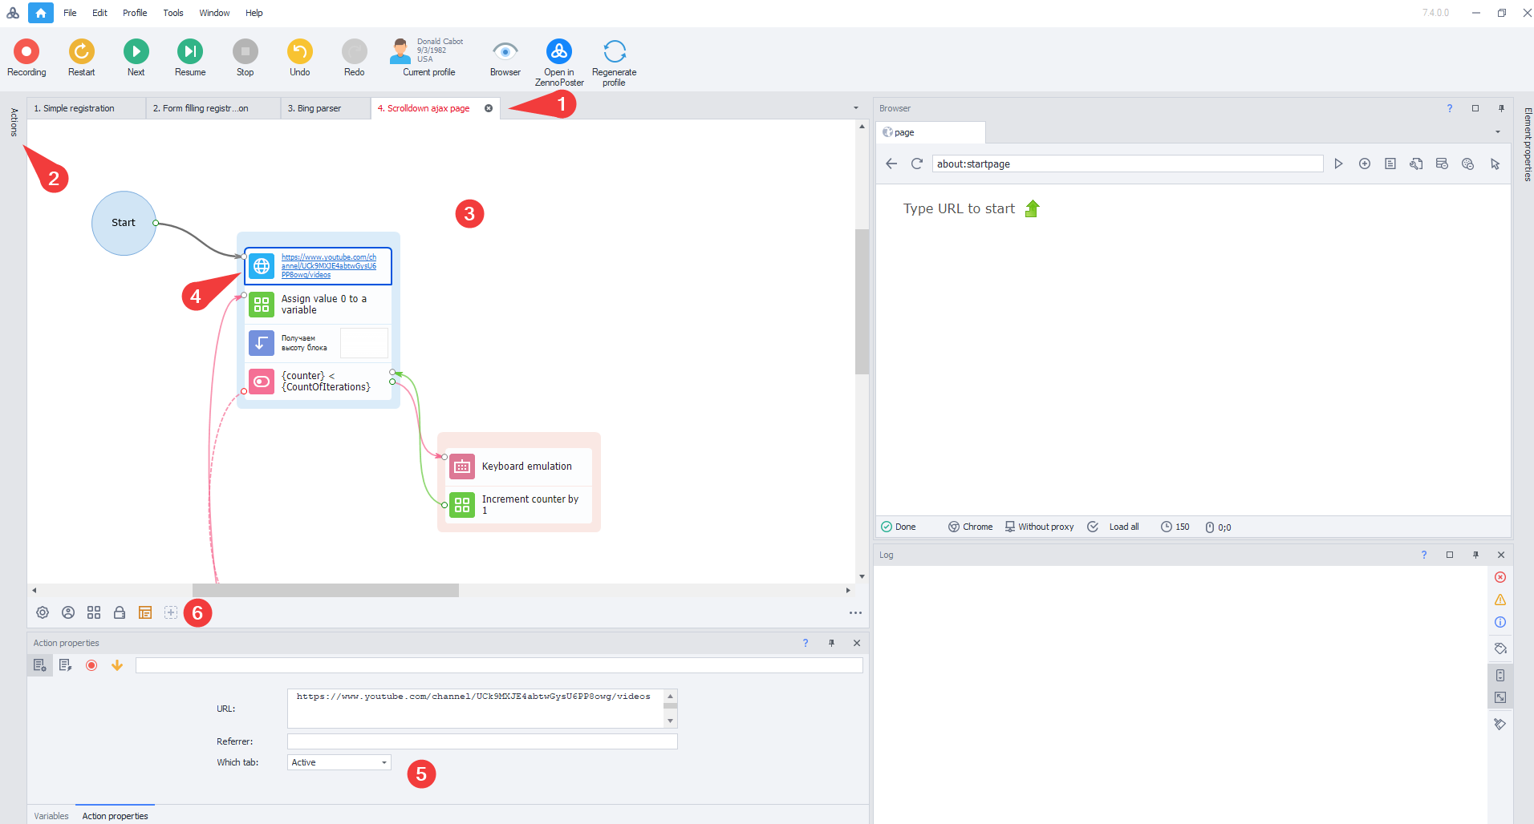Screen dimensions: 1534x824
Task: Click the Recording button in toolbar
Action: [26, 52]
